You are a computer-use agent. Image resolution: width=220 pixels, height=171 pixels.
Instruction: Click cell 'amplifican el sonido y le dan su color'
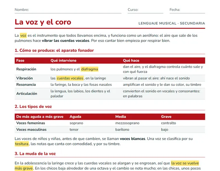click(x=162, y=84)
